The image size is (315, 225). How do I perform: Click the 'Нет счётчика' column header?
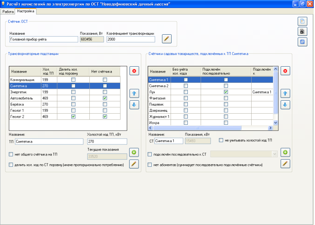tap(105, 71)
